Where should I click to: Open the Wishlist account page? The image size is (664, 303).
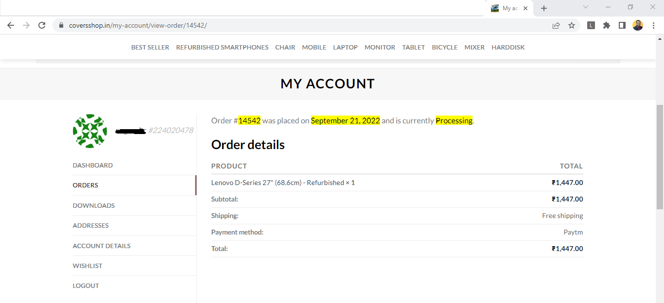[x=87, y=266]
